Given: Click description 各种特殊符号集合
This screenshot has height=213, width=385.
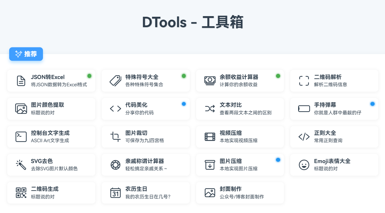Looking at the screenshot, I should point(144,85).
